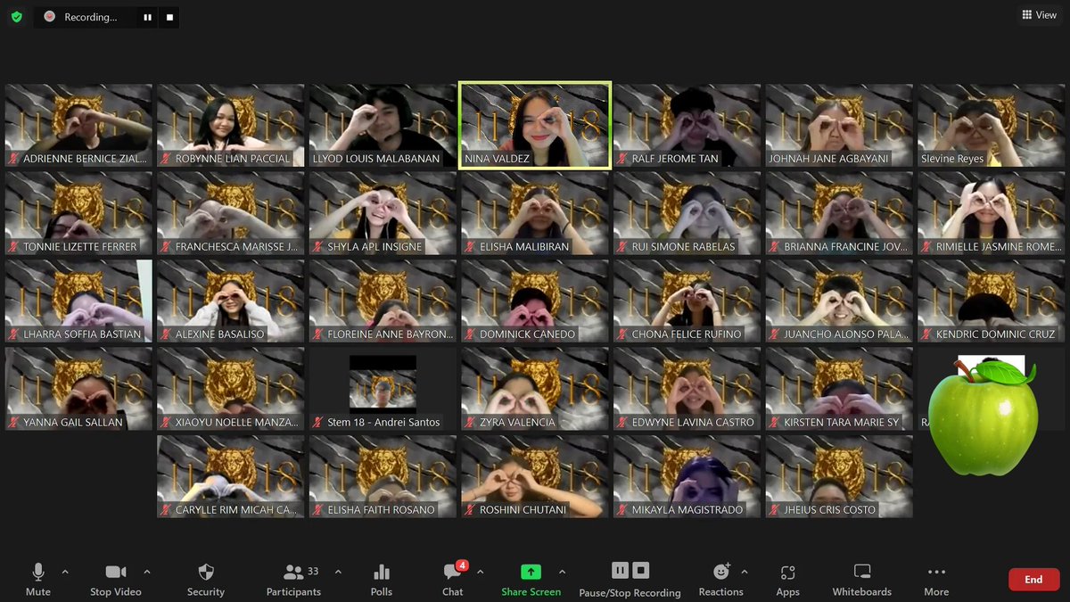Click muted mic icon on Lharra Soffia Bastian tile
The image size is (1070, 602).
point(13,334)
